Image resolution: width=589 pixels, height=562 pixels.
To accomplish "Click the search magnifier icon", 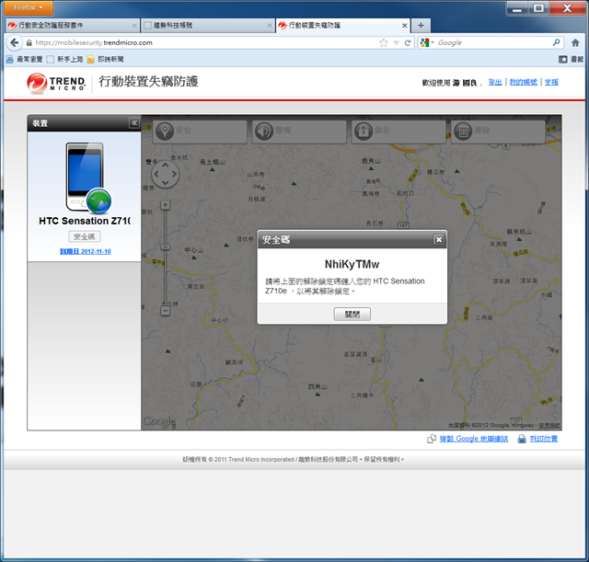I will (x=556, y=43).
